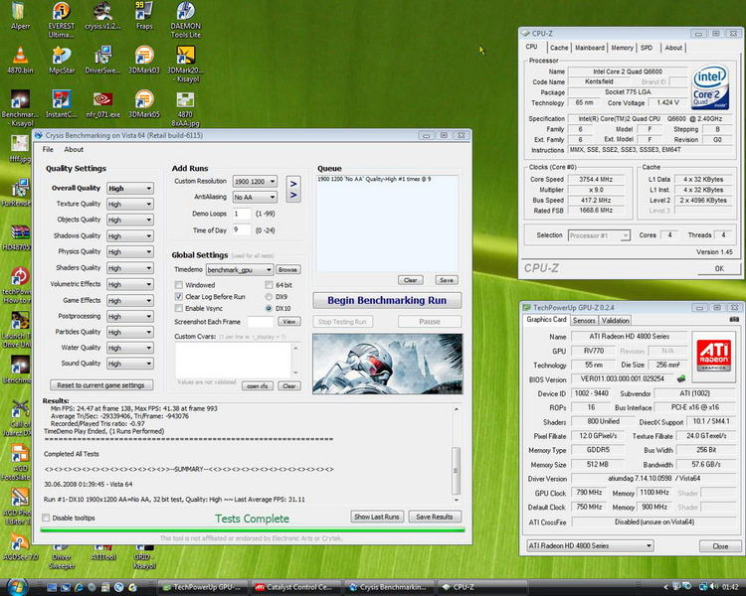Click Show Last Runs button
This screenshot has width=746, height=596.
[377, 517]
